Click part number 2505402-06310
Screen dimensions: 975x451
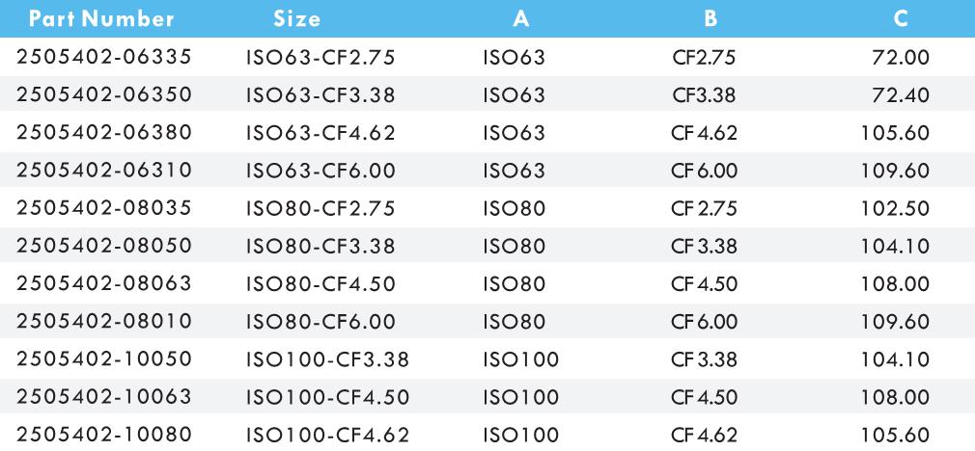(x=103, y=171)
